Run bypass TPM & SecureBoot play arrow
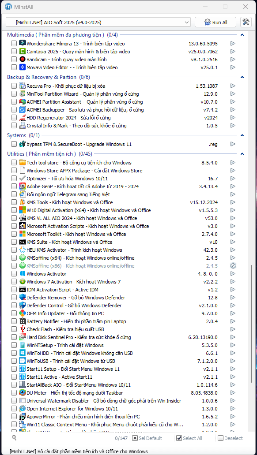The image size is (257, 455). (x=233, y=144)
